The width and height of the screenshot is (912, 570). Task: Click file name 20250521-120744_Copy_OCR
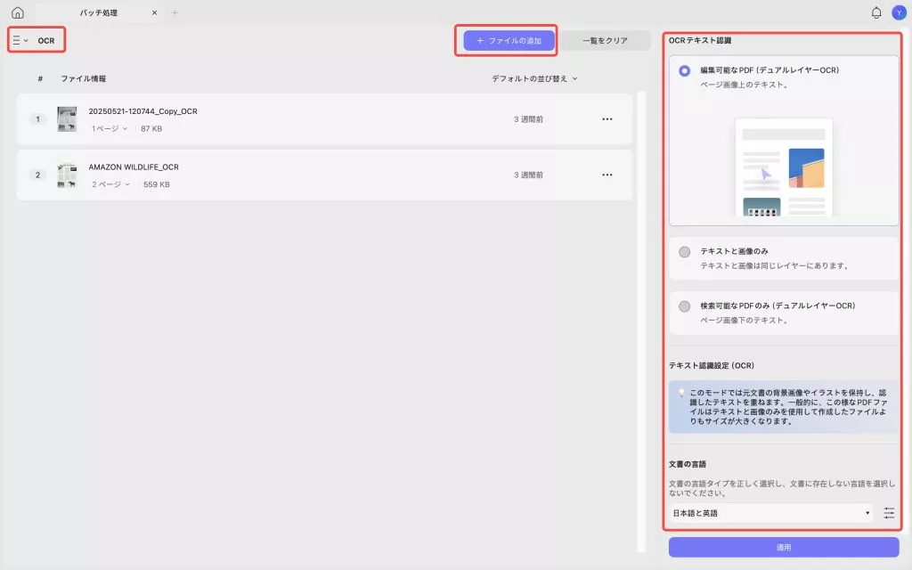click(142, 111)
